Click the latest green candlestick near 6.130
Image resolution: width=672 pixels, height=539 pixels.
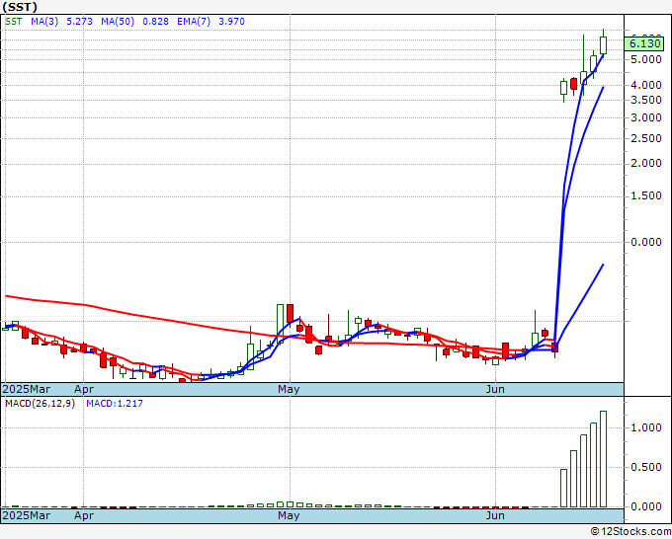[604, 45]
